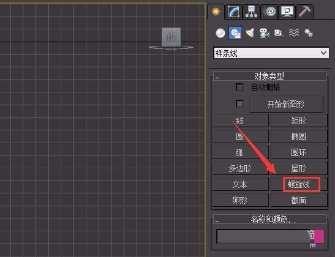Click the ViewCube in the viewport

(x=171, y=37)
